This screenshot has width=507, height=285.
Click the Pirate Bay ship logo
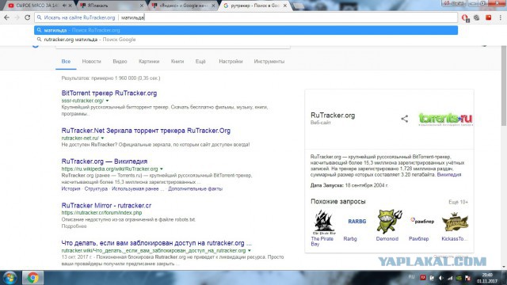[324, 222]
